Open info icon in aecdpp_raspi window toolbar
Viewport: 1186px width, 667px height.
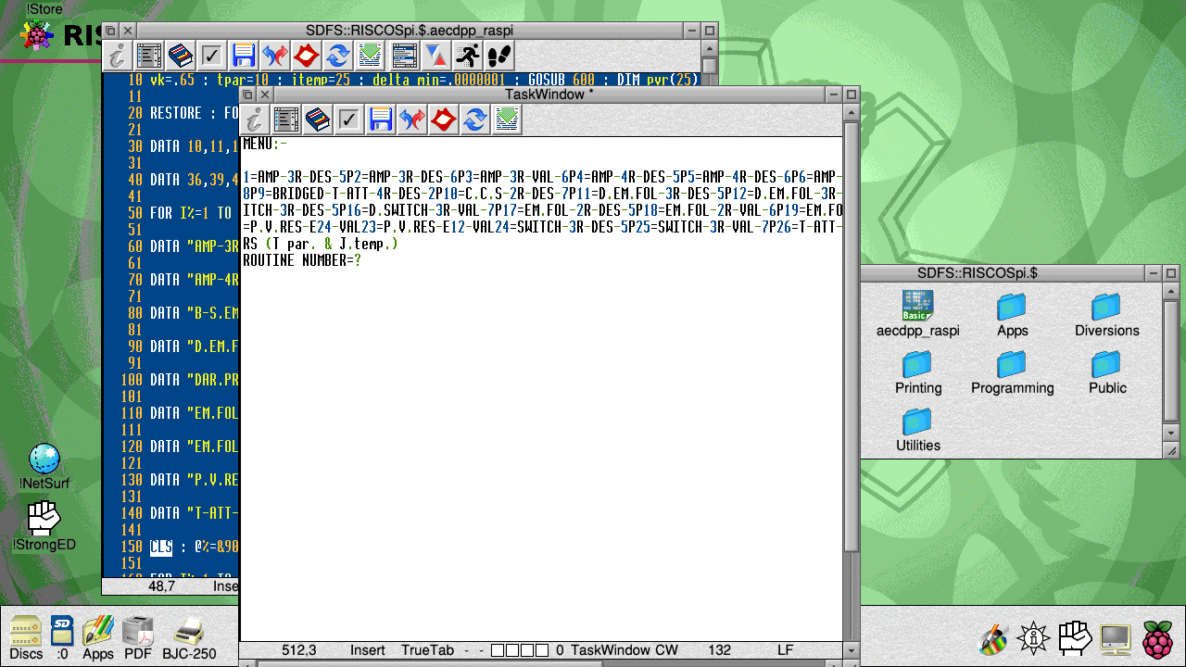pos(118,56)
